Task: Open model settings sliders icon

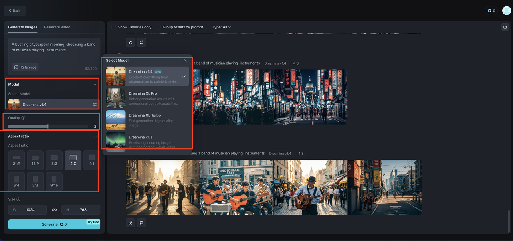Action: [x=95, y=105]
